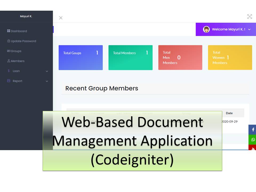Image resolution: width=256 pixels, height=192 pixels.
Task: Click the Update Password lock icon
Action: pos(9,41)
